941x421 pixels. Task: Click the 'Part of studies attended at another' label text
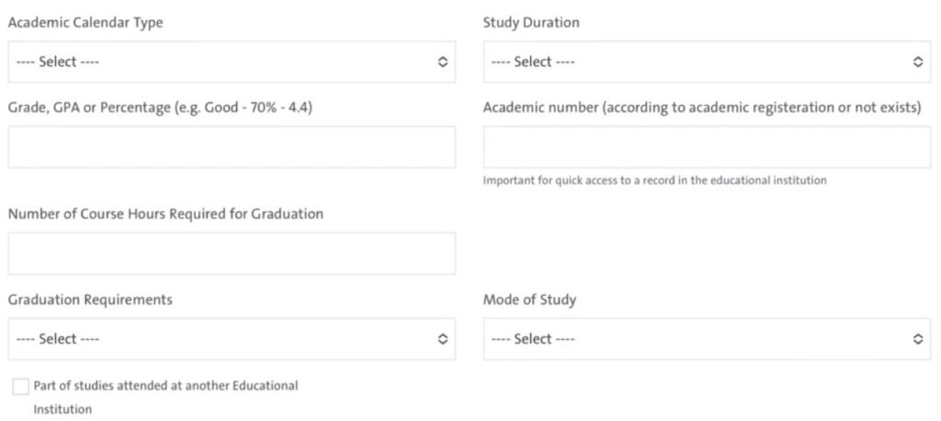click(x=165, y=386)
